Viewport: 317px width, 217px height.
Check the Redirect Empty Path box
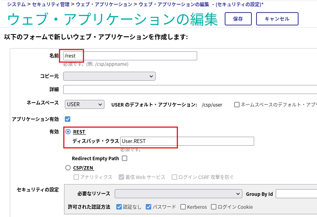(125, 159)
